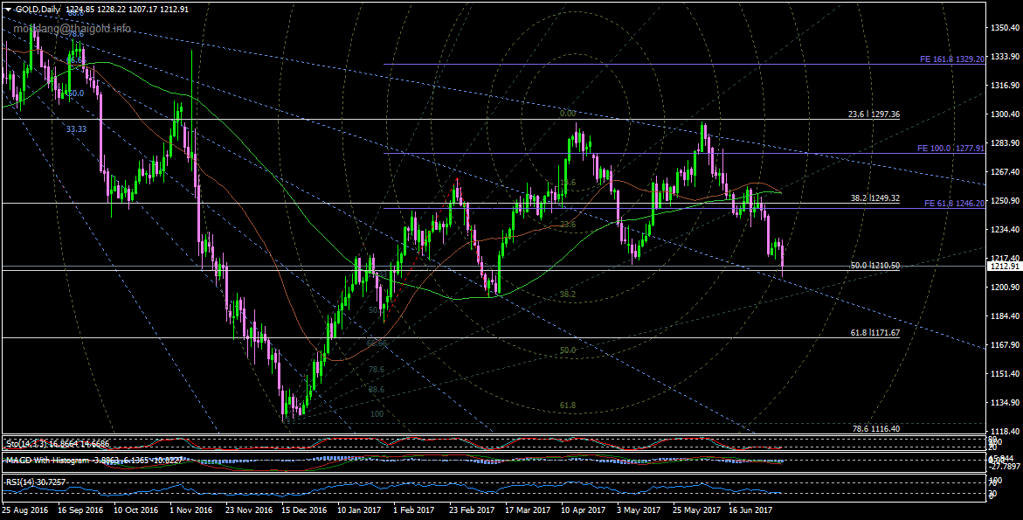Click the 23 Nov 2016 date label
Viewport: 1023px width, 520px height.
249,510
